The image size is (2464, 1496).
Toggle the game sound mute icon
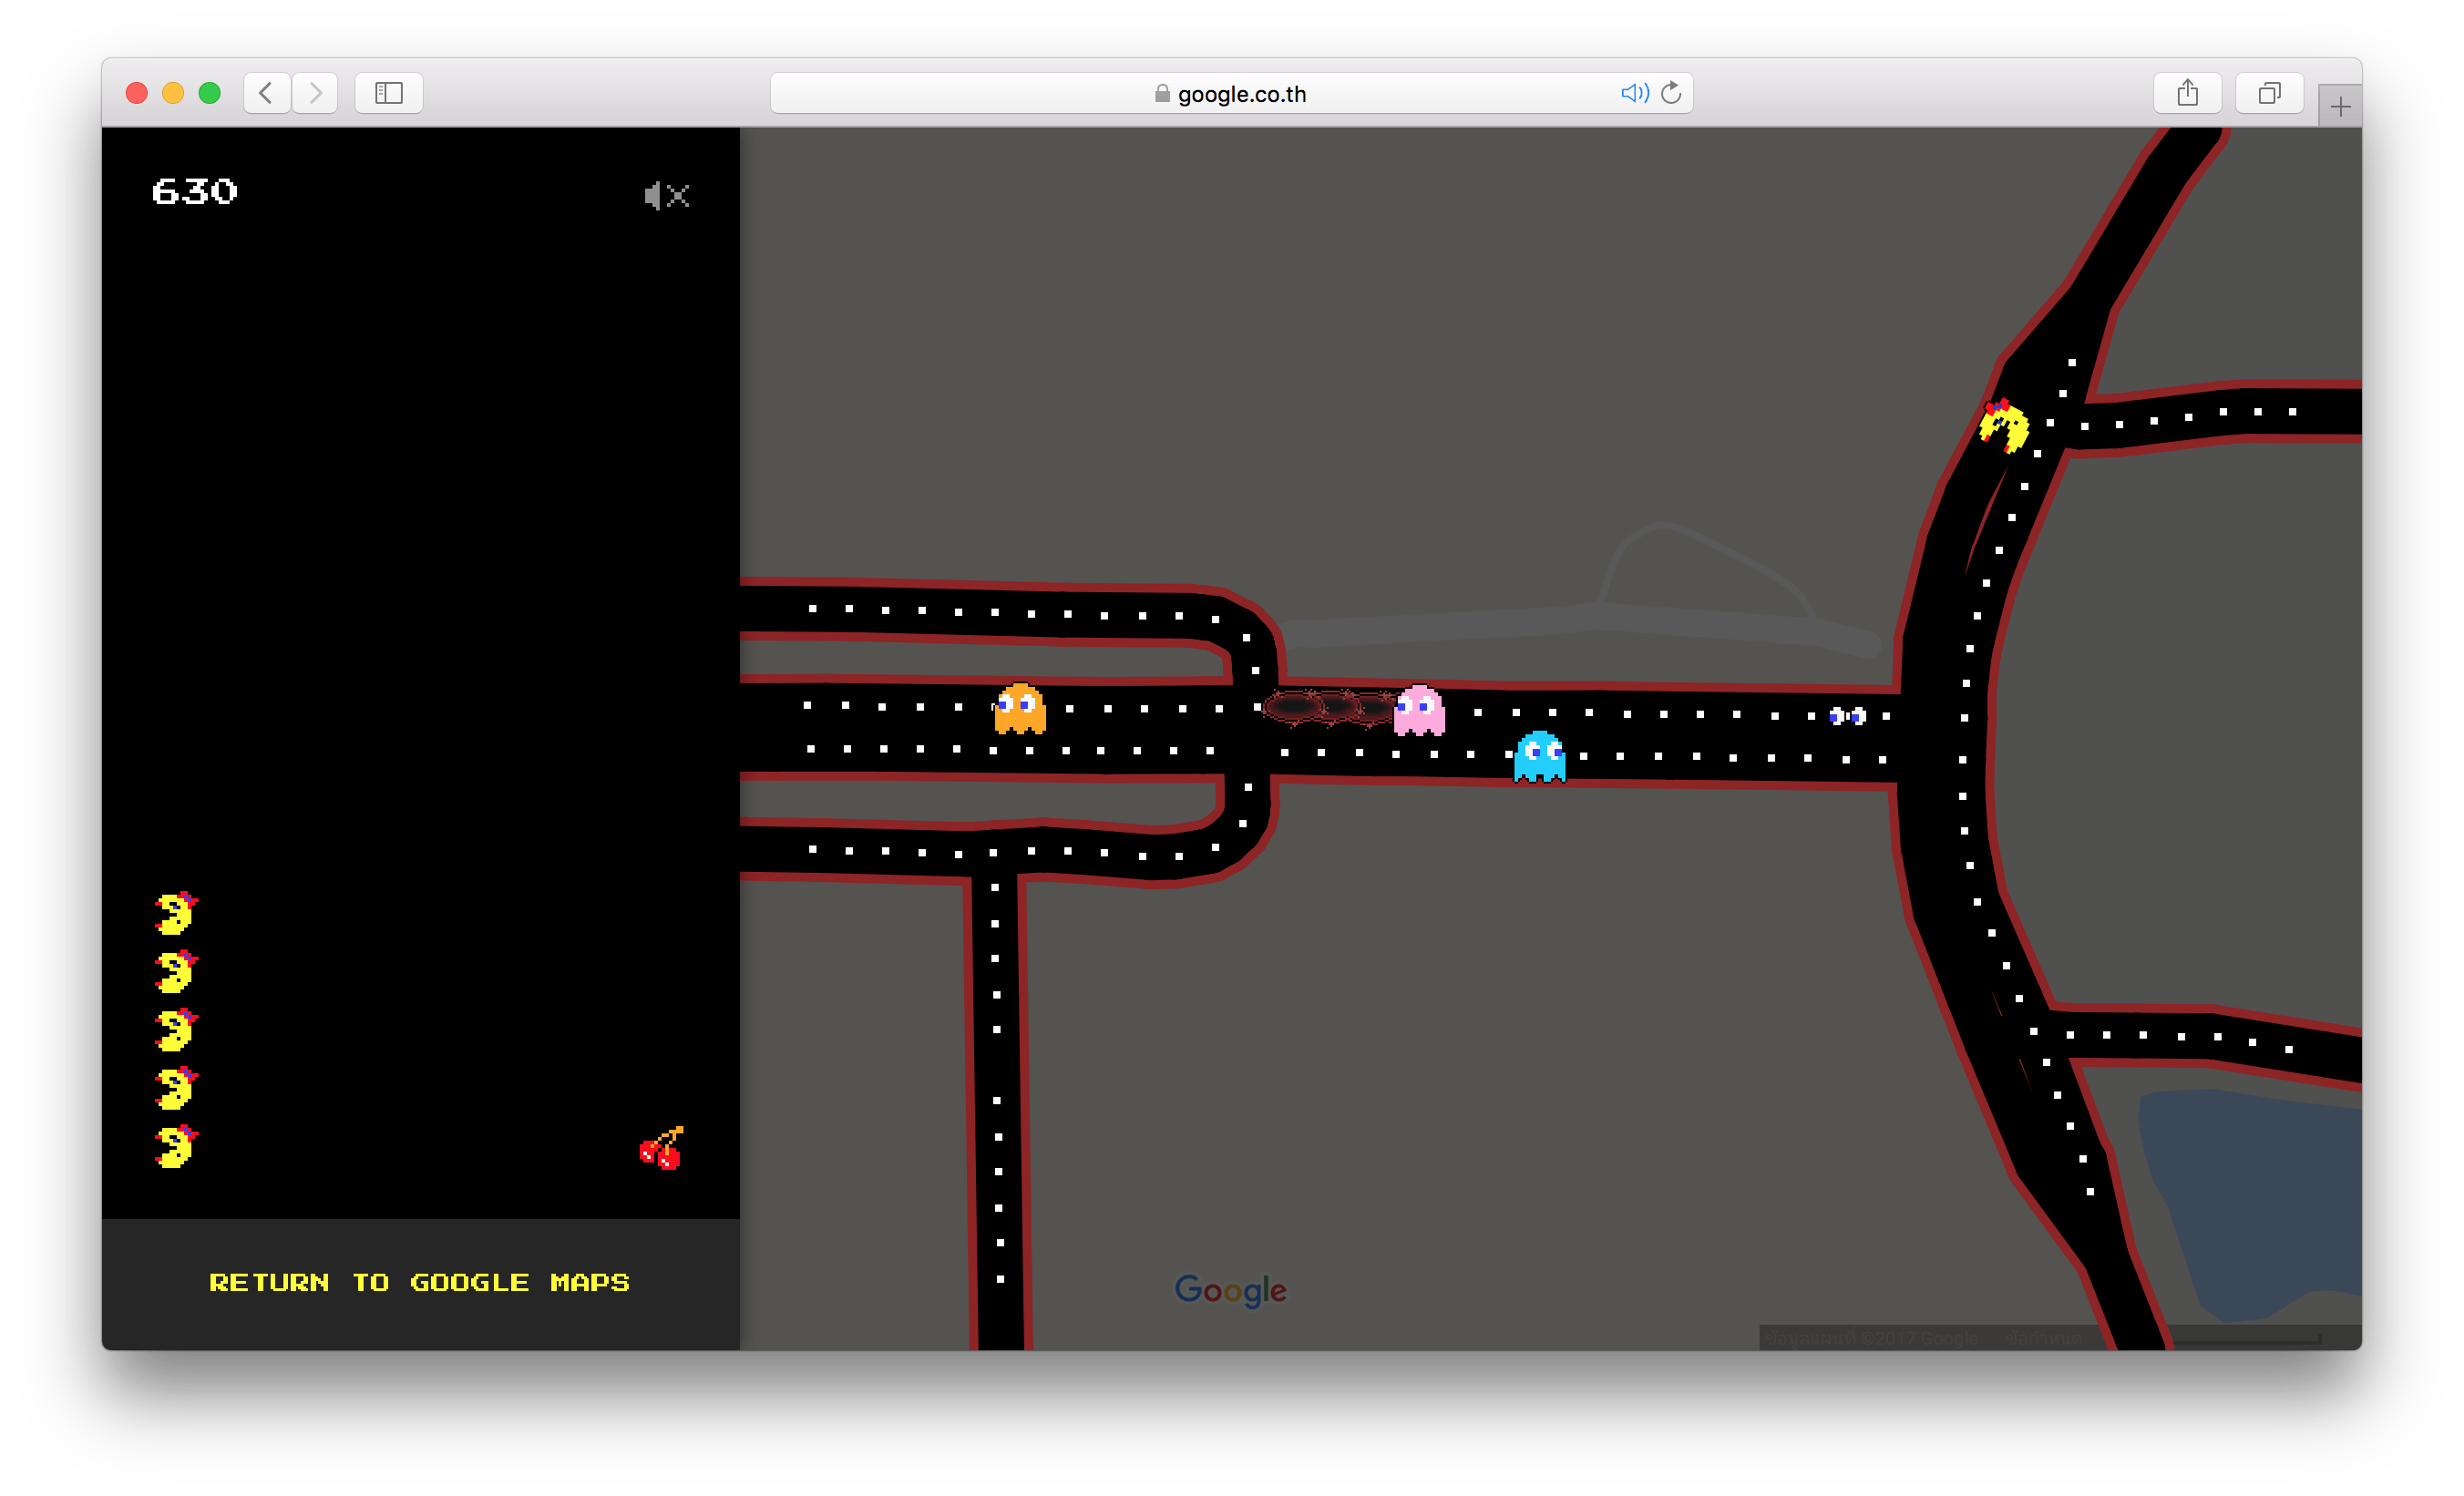click(667, 195)
